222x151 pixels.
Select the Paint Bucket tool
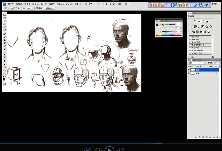[5, 49]
